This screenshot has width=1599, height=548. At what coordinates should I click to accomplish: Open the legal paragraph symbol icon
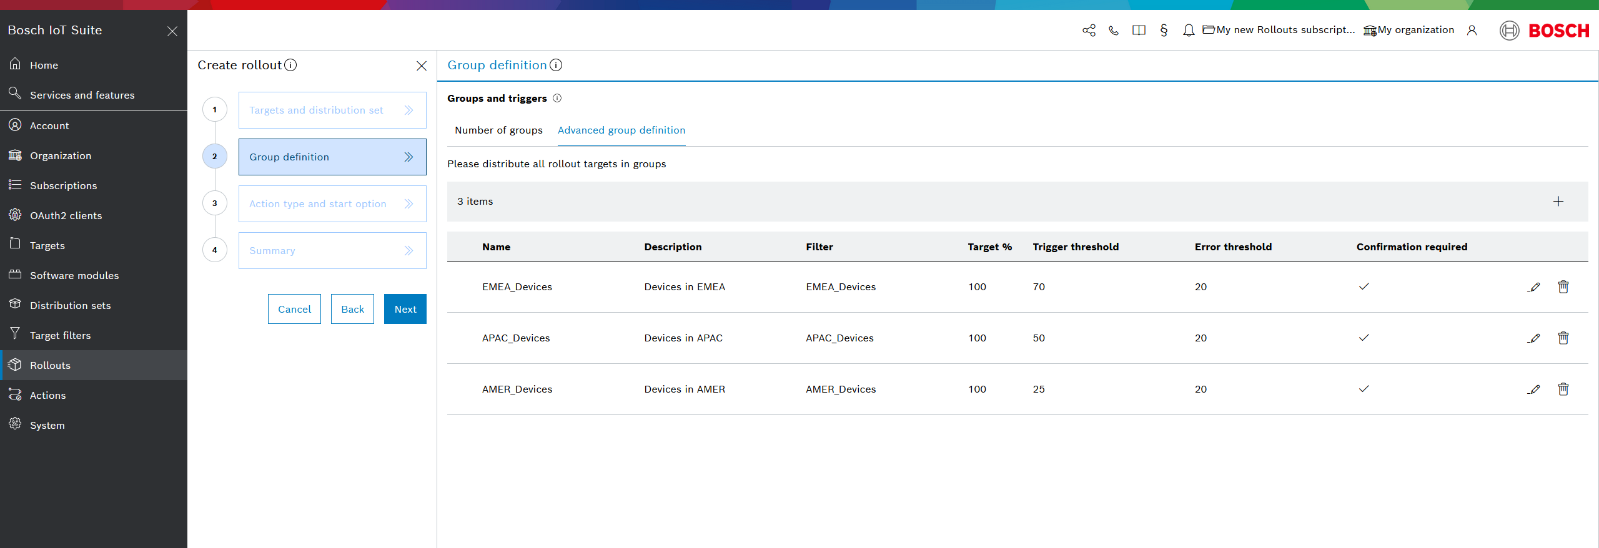pos(1163,31)
